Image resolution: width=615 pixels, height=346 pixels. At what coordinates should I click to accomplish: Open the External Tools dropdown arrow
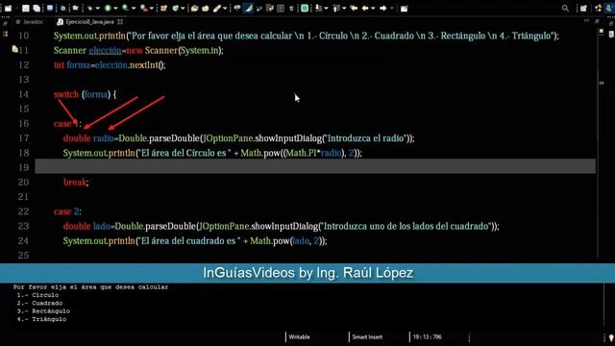pyautogui.click(x=152, y=8)
